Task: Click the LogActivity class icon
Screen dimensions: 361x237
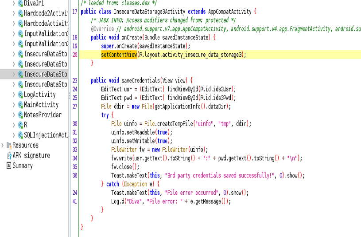Action: pos(20,95)
